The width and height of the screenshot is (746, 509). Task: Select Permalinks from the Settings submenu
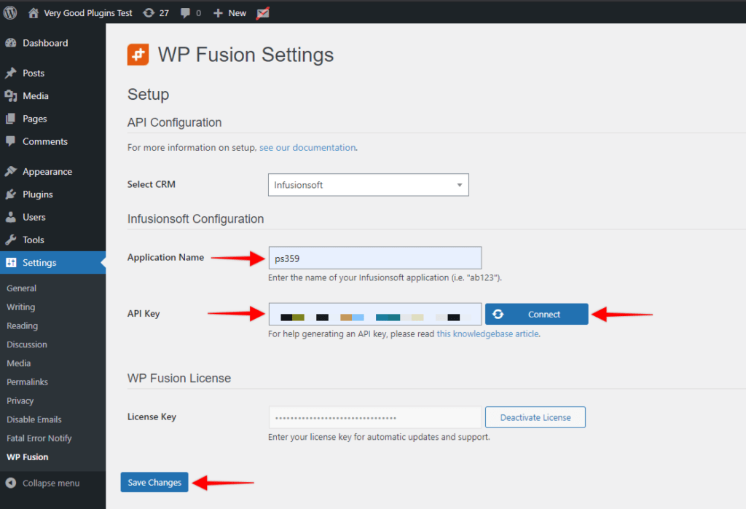(27, 382)
